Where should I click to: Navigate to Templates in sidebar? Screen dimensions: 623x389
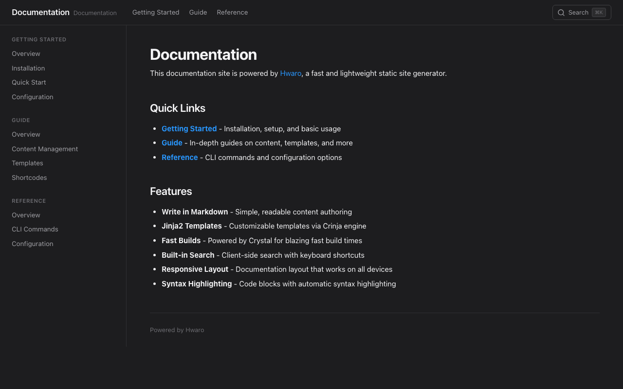[27, 163]
